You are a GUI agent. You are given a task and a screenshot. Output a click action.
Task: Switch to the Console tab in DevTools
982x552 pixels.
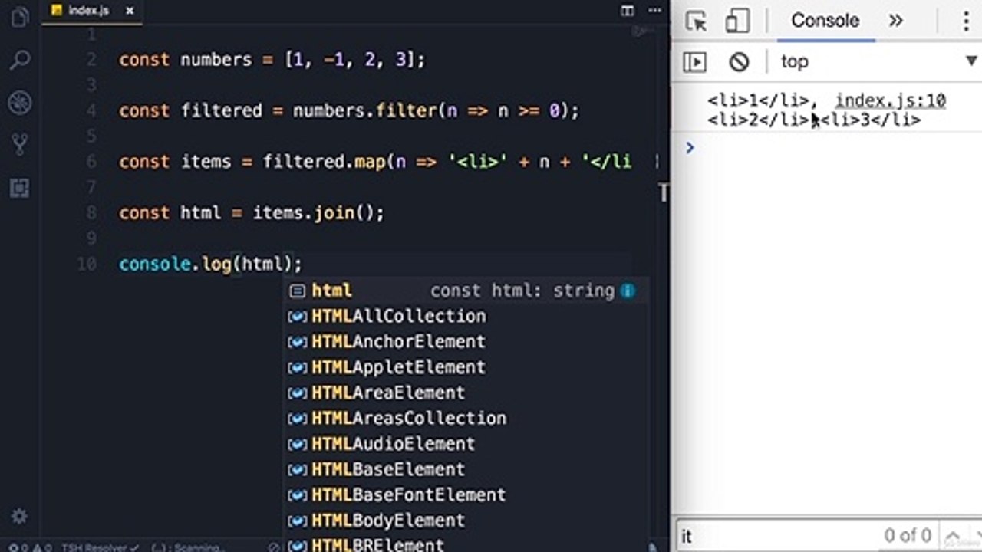coord(825,21)
